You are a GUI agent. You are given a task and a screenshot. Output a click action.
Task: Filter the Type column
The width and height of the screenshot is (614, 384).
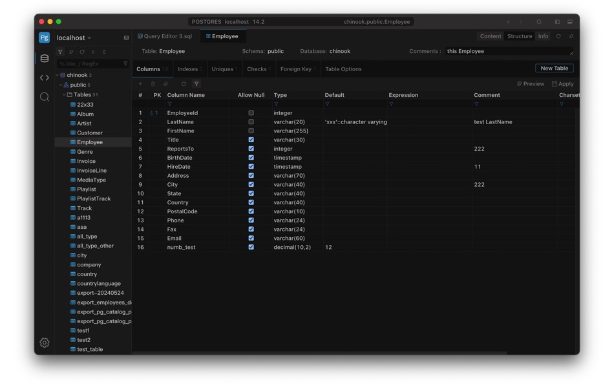[x=276, y=104]
